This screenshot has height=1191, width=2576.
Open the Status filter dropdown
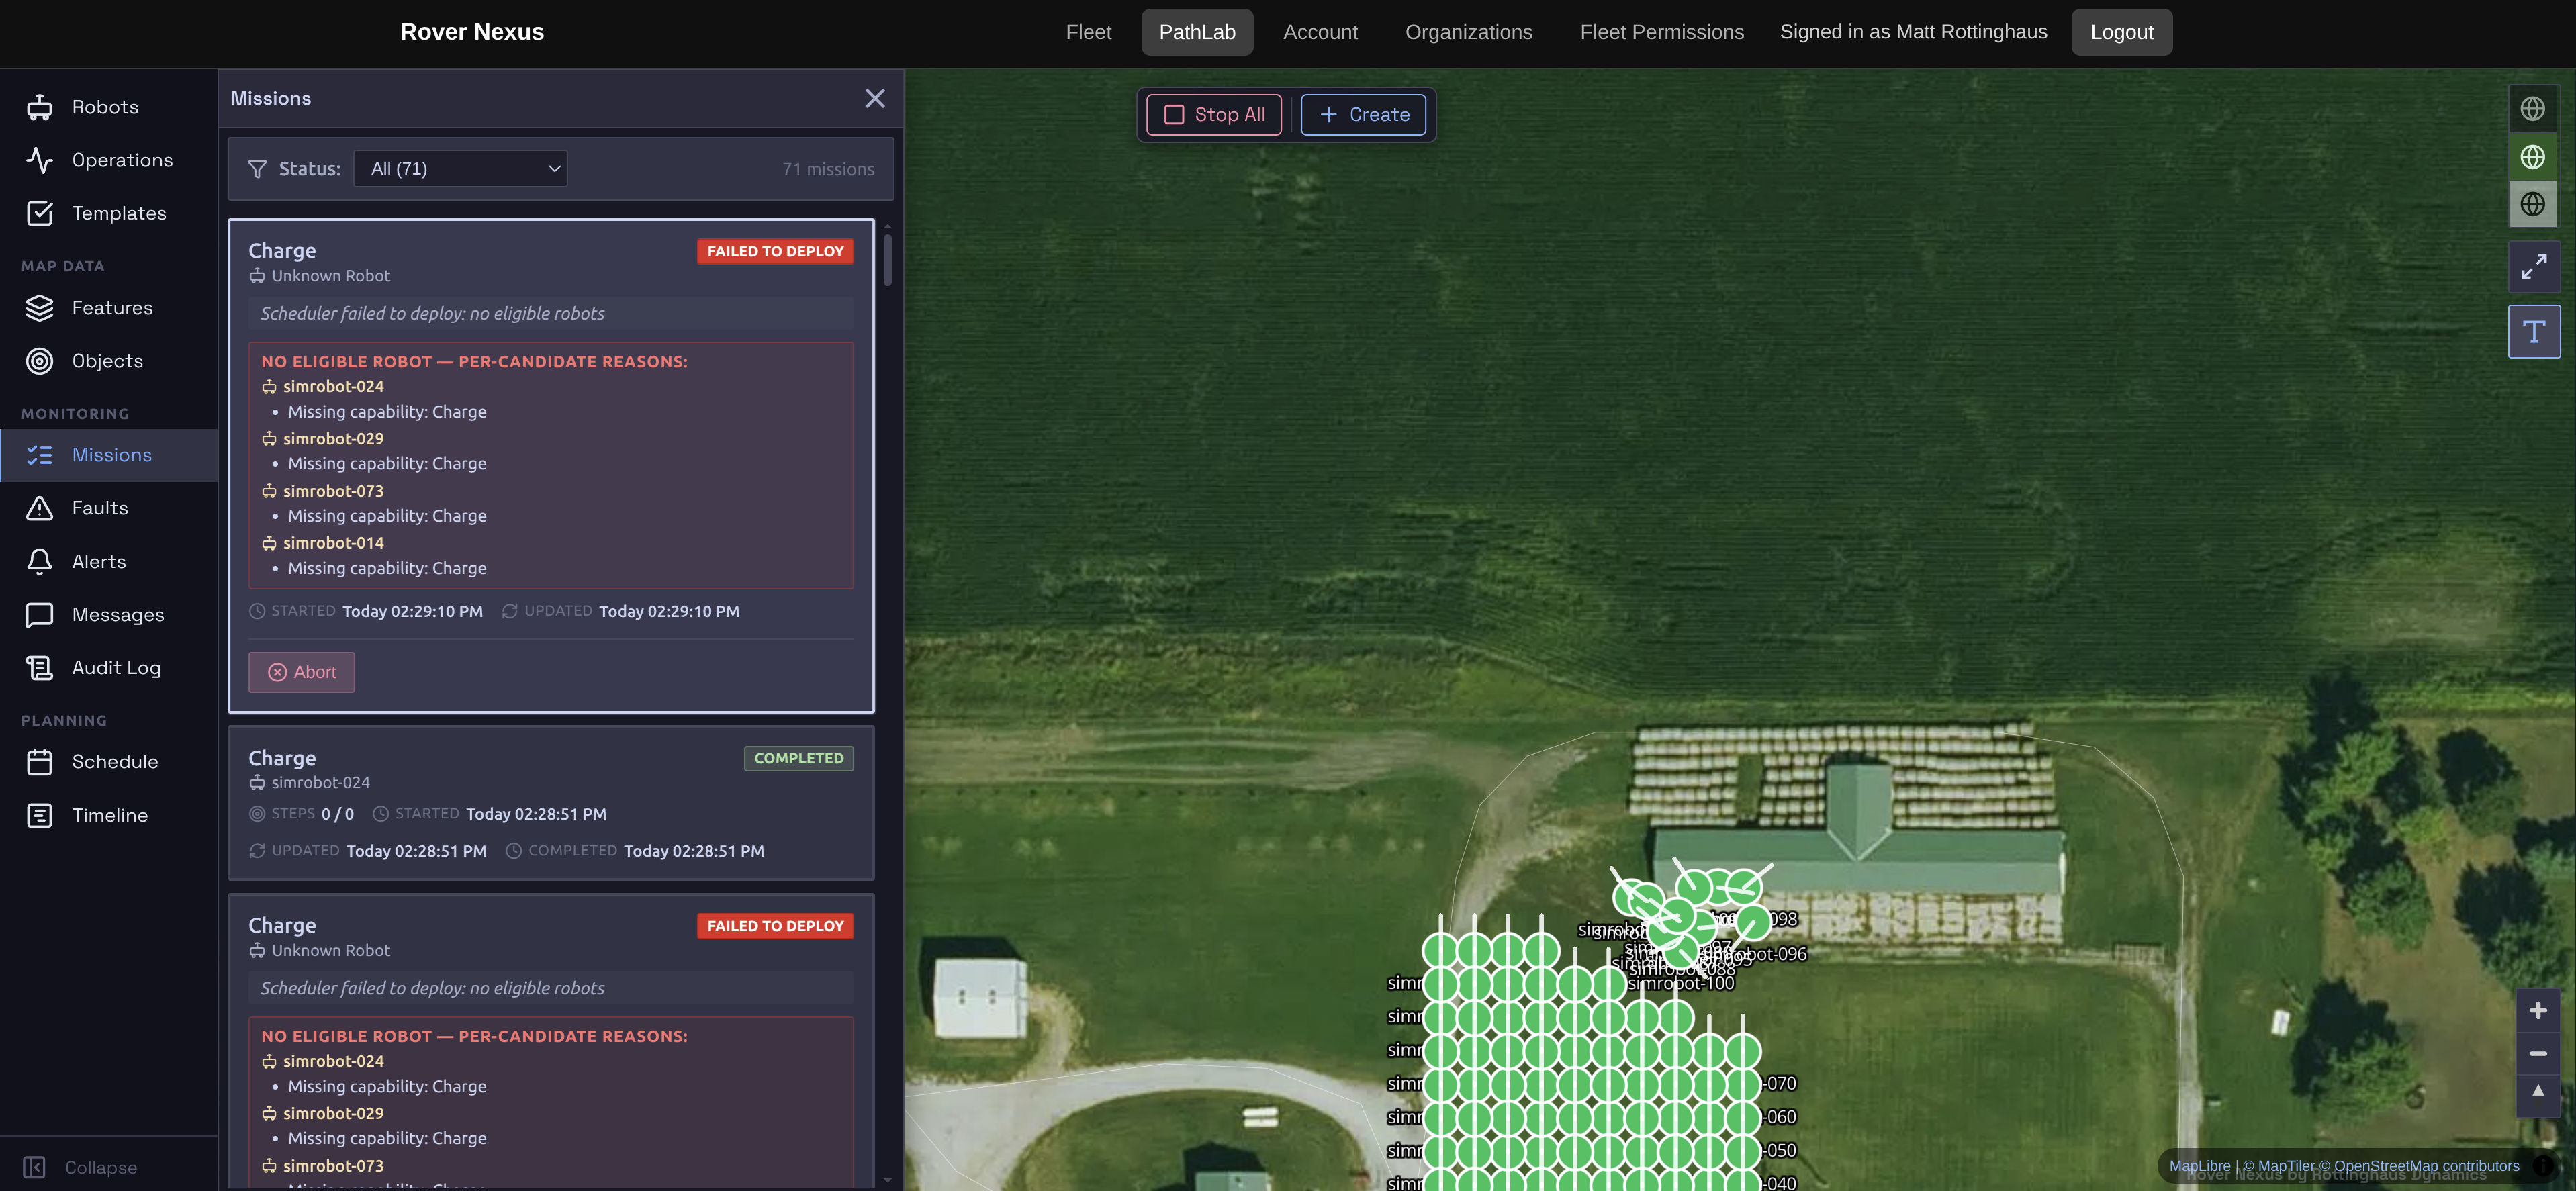460,168
